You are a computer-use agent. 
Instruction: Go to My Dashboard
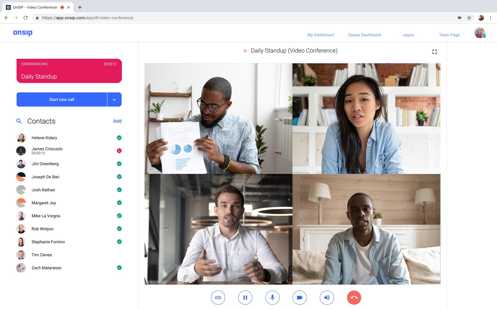coord(320,35)
